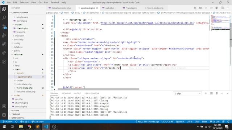Collapse the routes folder
Viewport: 232px width, 130px height.
click(17, 95)
